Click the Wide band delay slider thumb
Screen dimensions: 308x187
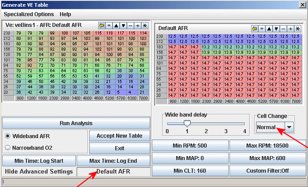click(x=187, y=124)
